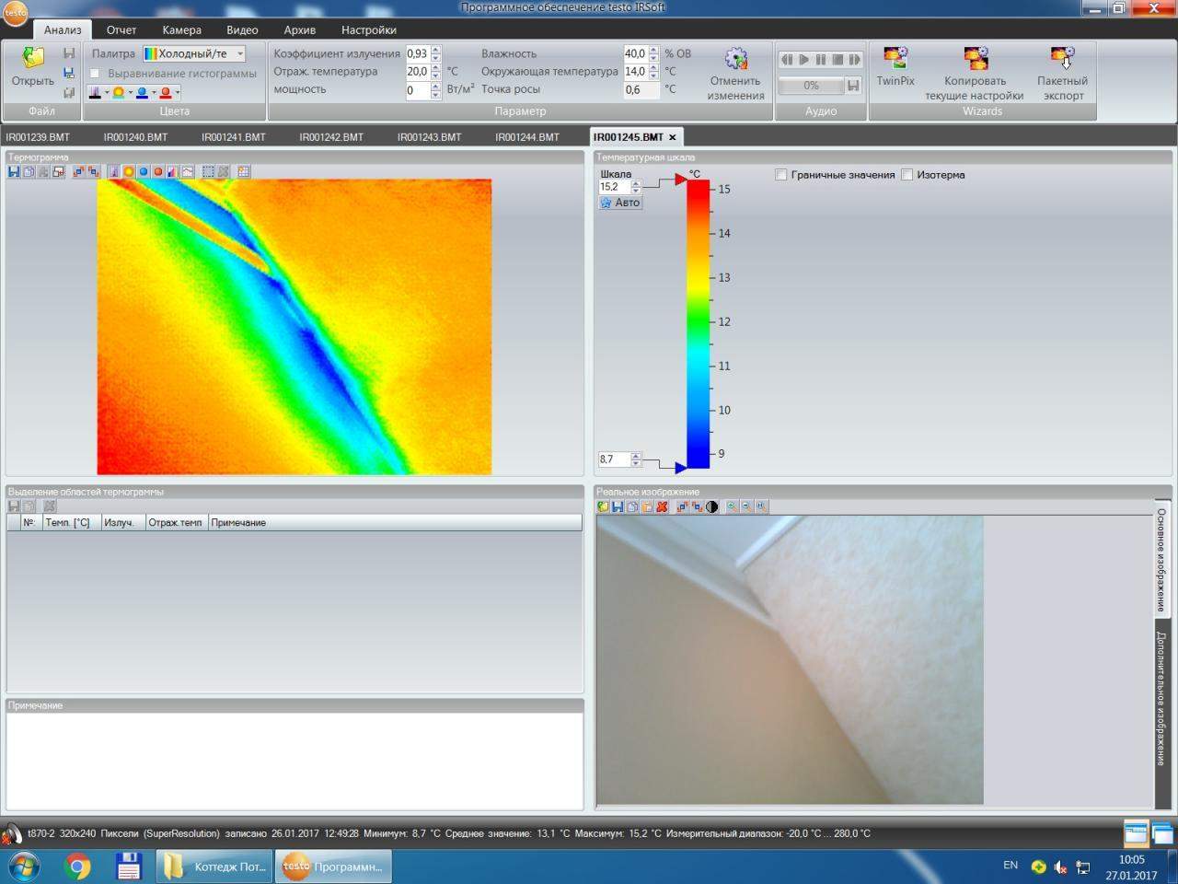Click the temperature color scale bar
The image size is (1178, 884).
[x=698, y=324]
